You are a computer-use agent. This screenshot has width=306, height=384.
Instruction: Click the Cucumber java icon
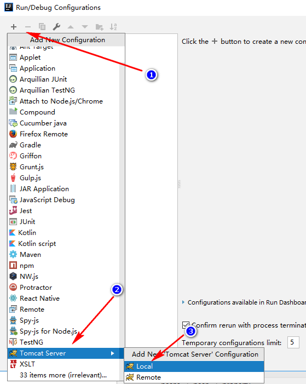[13, 123]
